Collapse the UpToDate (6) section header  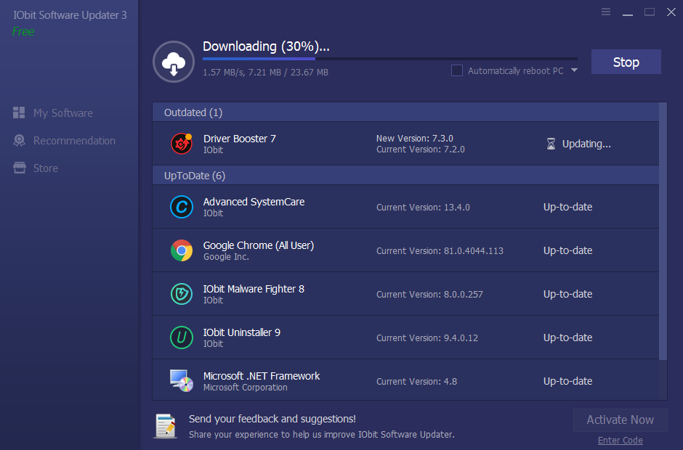click(405, 176)
